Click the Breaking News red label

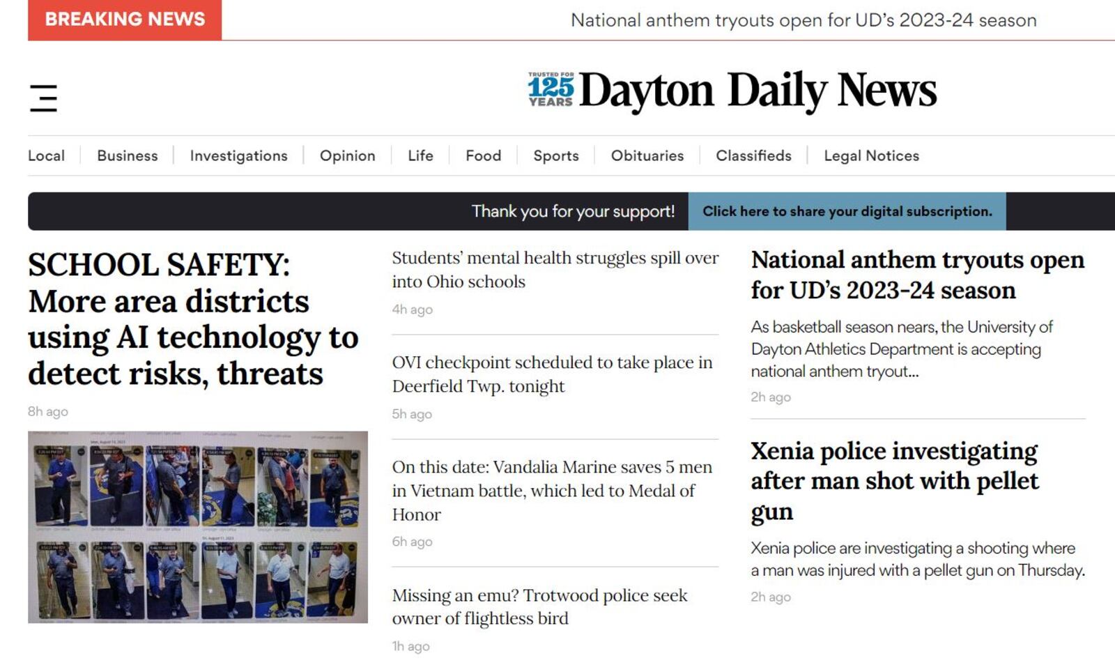125,20
